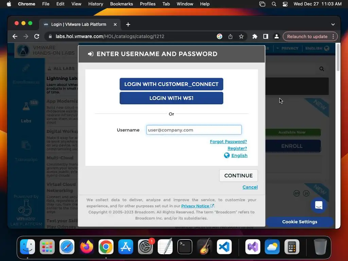
Task: Open the History menu
Action: click(95, 4)
